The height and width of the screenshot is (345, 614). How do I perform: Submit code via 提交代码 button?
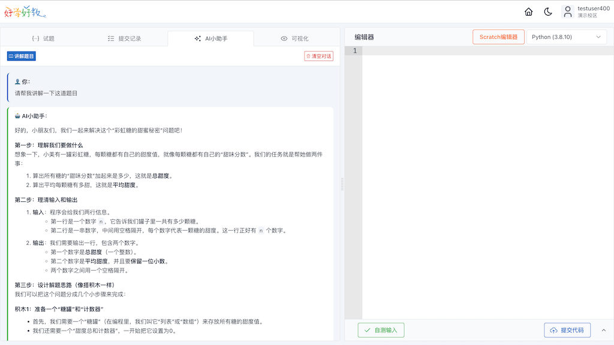pos(568,330)
